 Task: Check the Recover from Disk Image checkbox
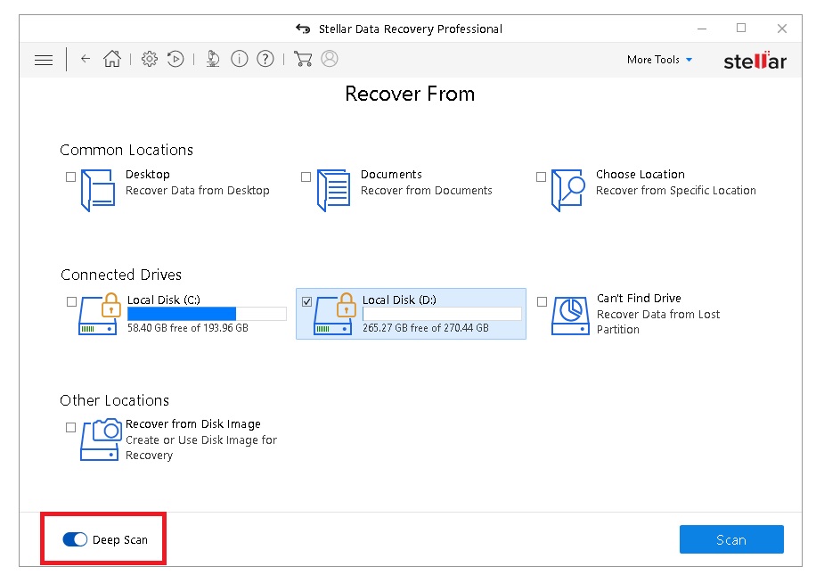coord(70,428)
